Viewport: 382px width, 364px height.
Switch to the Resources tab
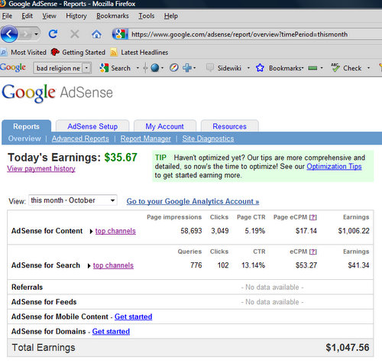click(229, 126)
